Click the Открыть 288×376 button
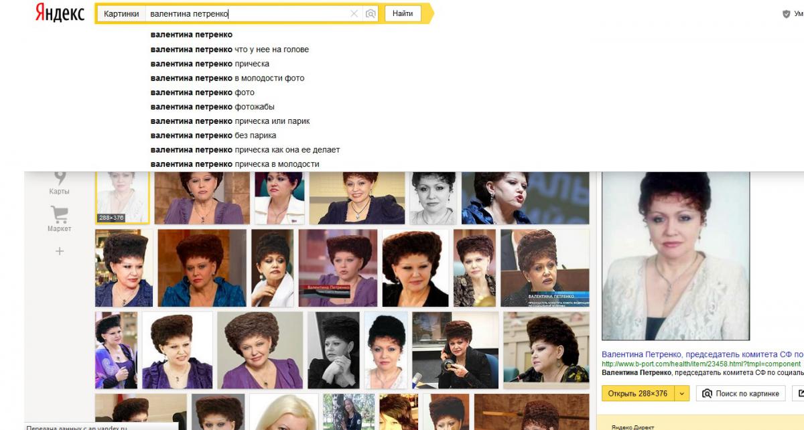The height and width of the screenshot is (430, 804). 637,394
